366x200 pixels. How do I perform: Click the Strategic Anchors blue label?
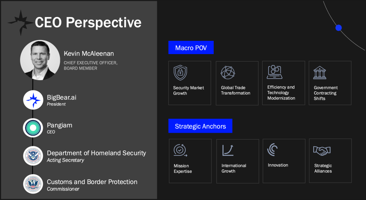tap(200, 126)
